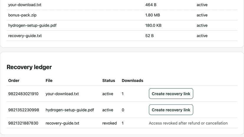Click the 1.80 MB file size
This screenshot has width=244, height=137.
tap(153, 15)
